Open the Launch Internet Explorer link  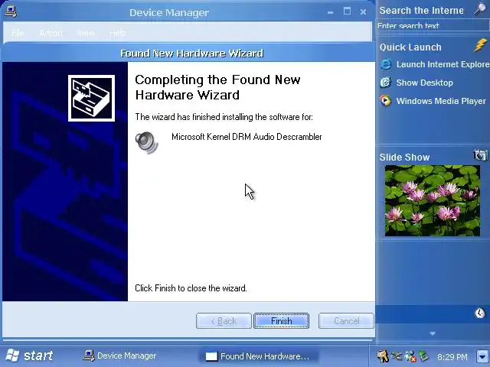click(443, 64)
